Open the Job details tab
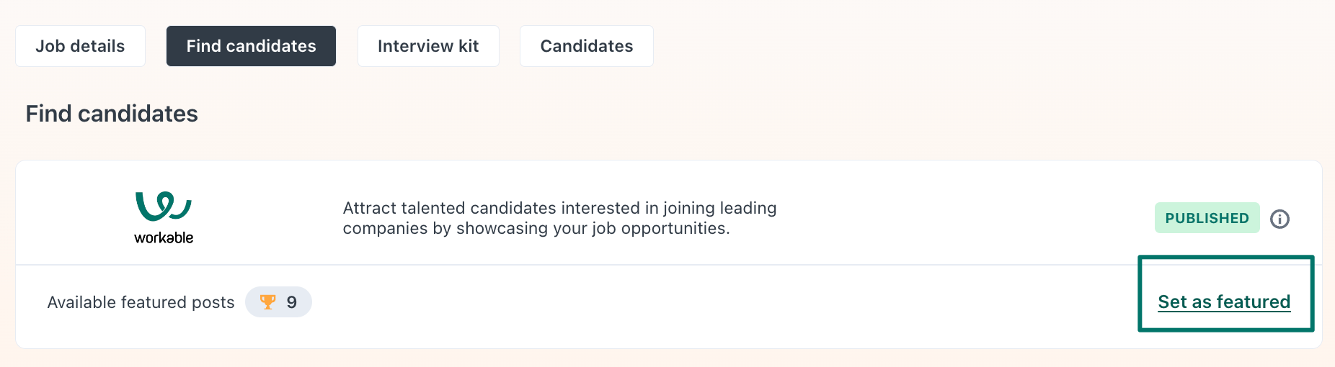The width and height of the screenshot is (1335, 367). click(x=80, y=46)
